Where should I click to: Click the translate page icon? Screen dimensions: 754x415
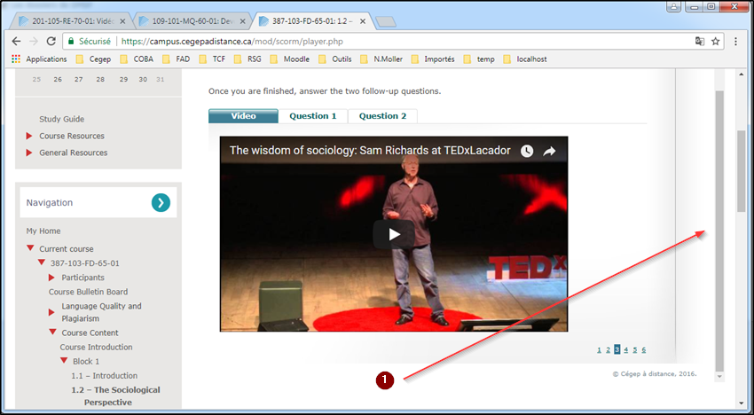(x=699, y=41)
